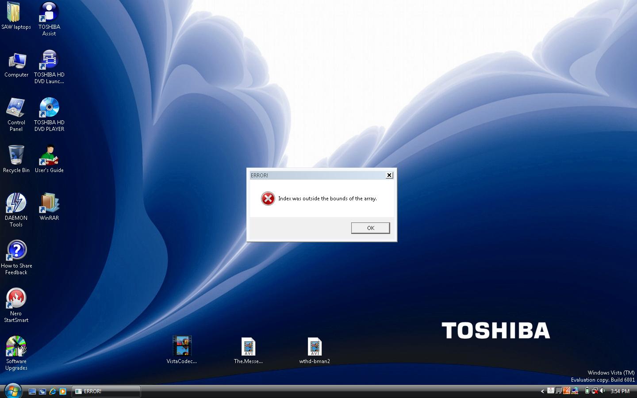Select Nero StartSmart desktop icon
The height and width of the screenshot is (398, 637).
(16, 306)
